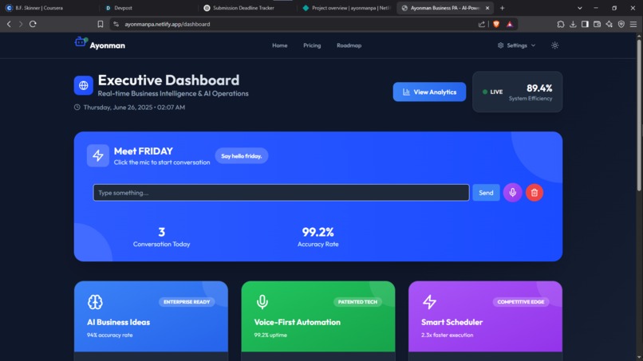Open the Leo AI sparkle icon
643x361 pixels.
coord(609,24)
